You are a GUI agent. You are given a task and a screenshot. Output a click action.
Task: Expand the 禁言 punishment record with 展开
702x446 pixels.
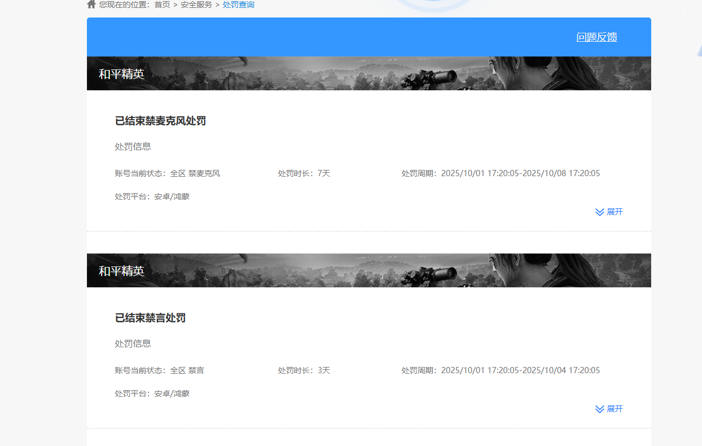coord(609,409)
